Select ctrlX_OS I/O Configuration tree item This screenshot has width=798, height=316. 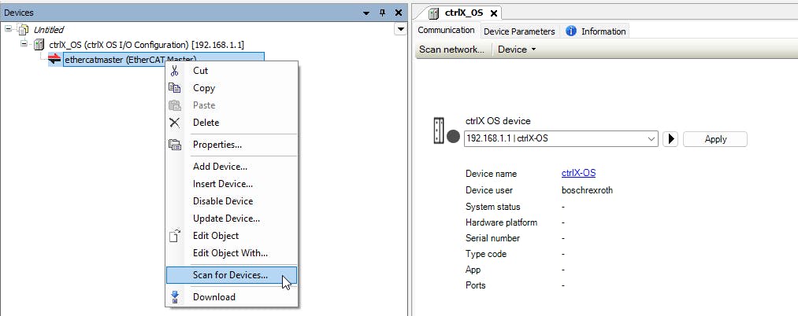pyautogui.click(x=146, y=45)
